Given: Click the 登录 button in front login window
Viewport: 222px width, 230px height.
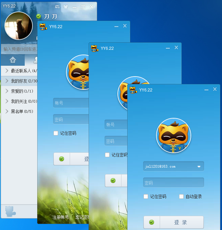Looking at the screenshot, I should pos(182,222).
